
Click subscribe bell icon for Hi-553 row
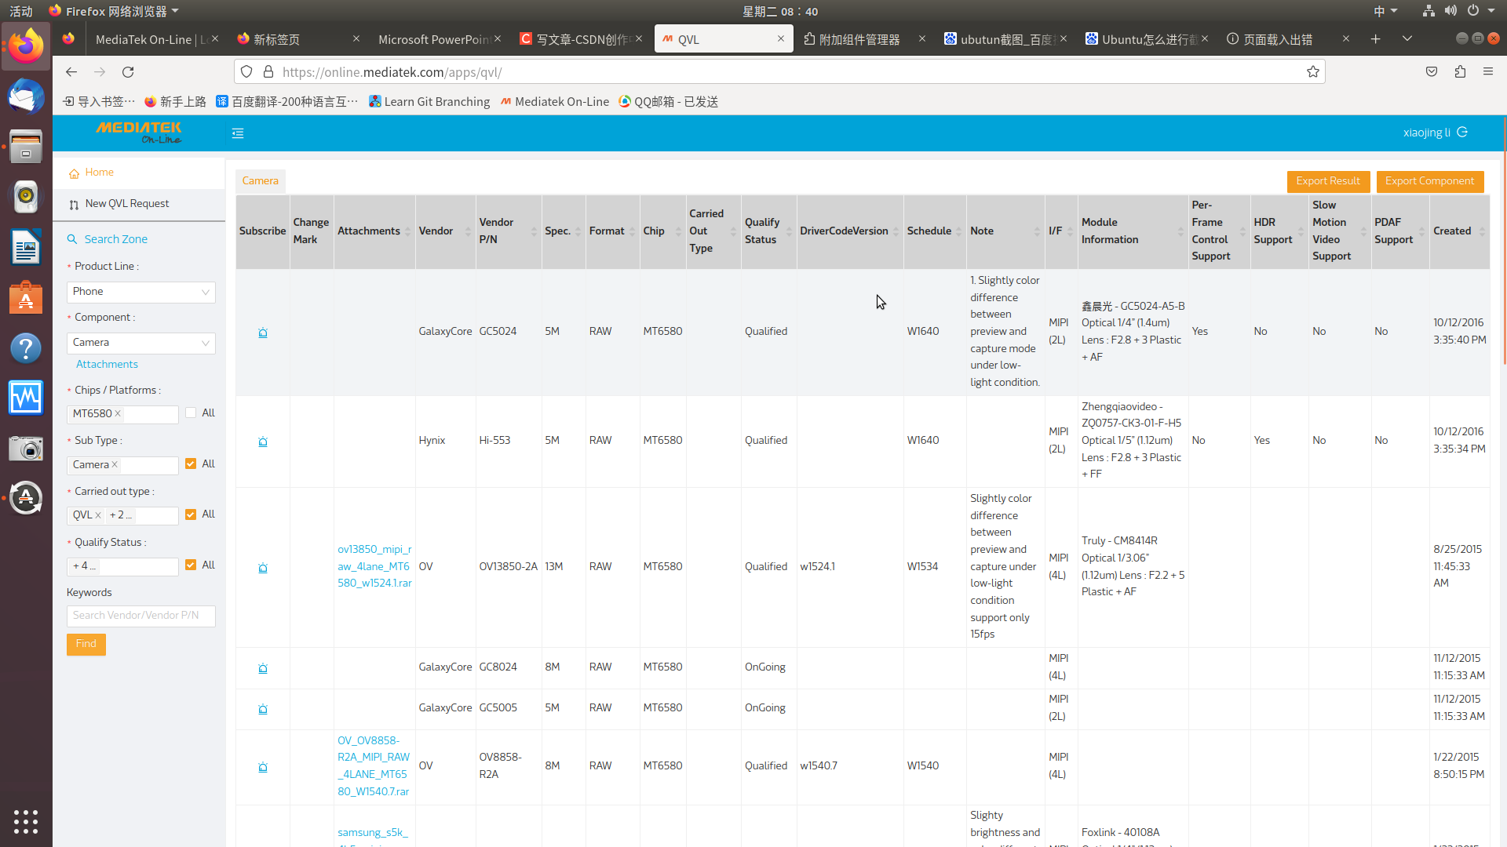coord(263,442)
